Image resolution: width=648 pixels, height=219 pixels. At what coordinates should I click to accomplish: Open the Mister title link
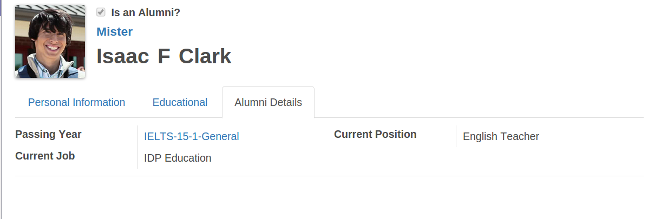click(x=114, y=32)
